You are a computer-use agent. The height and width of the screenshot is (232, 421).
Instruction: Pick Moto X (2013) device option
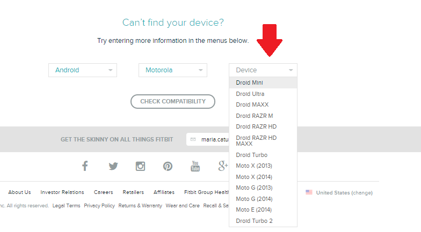[263, 166]
